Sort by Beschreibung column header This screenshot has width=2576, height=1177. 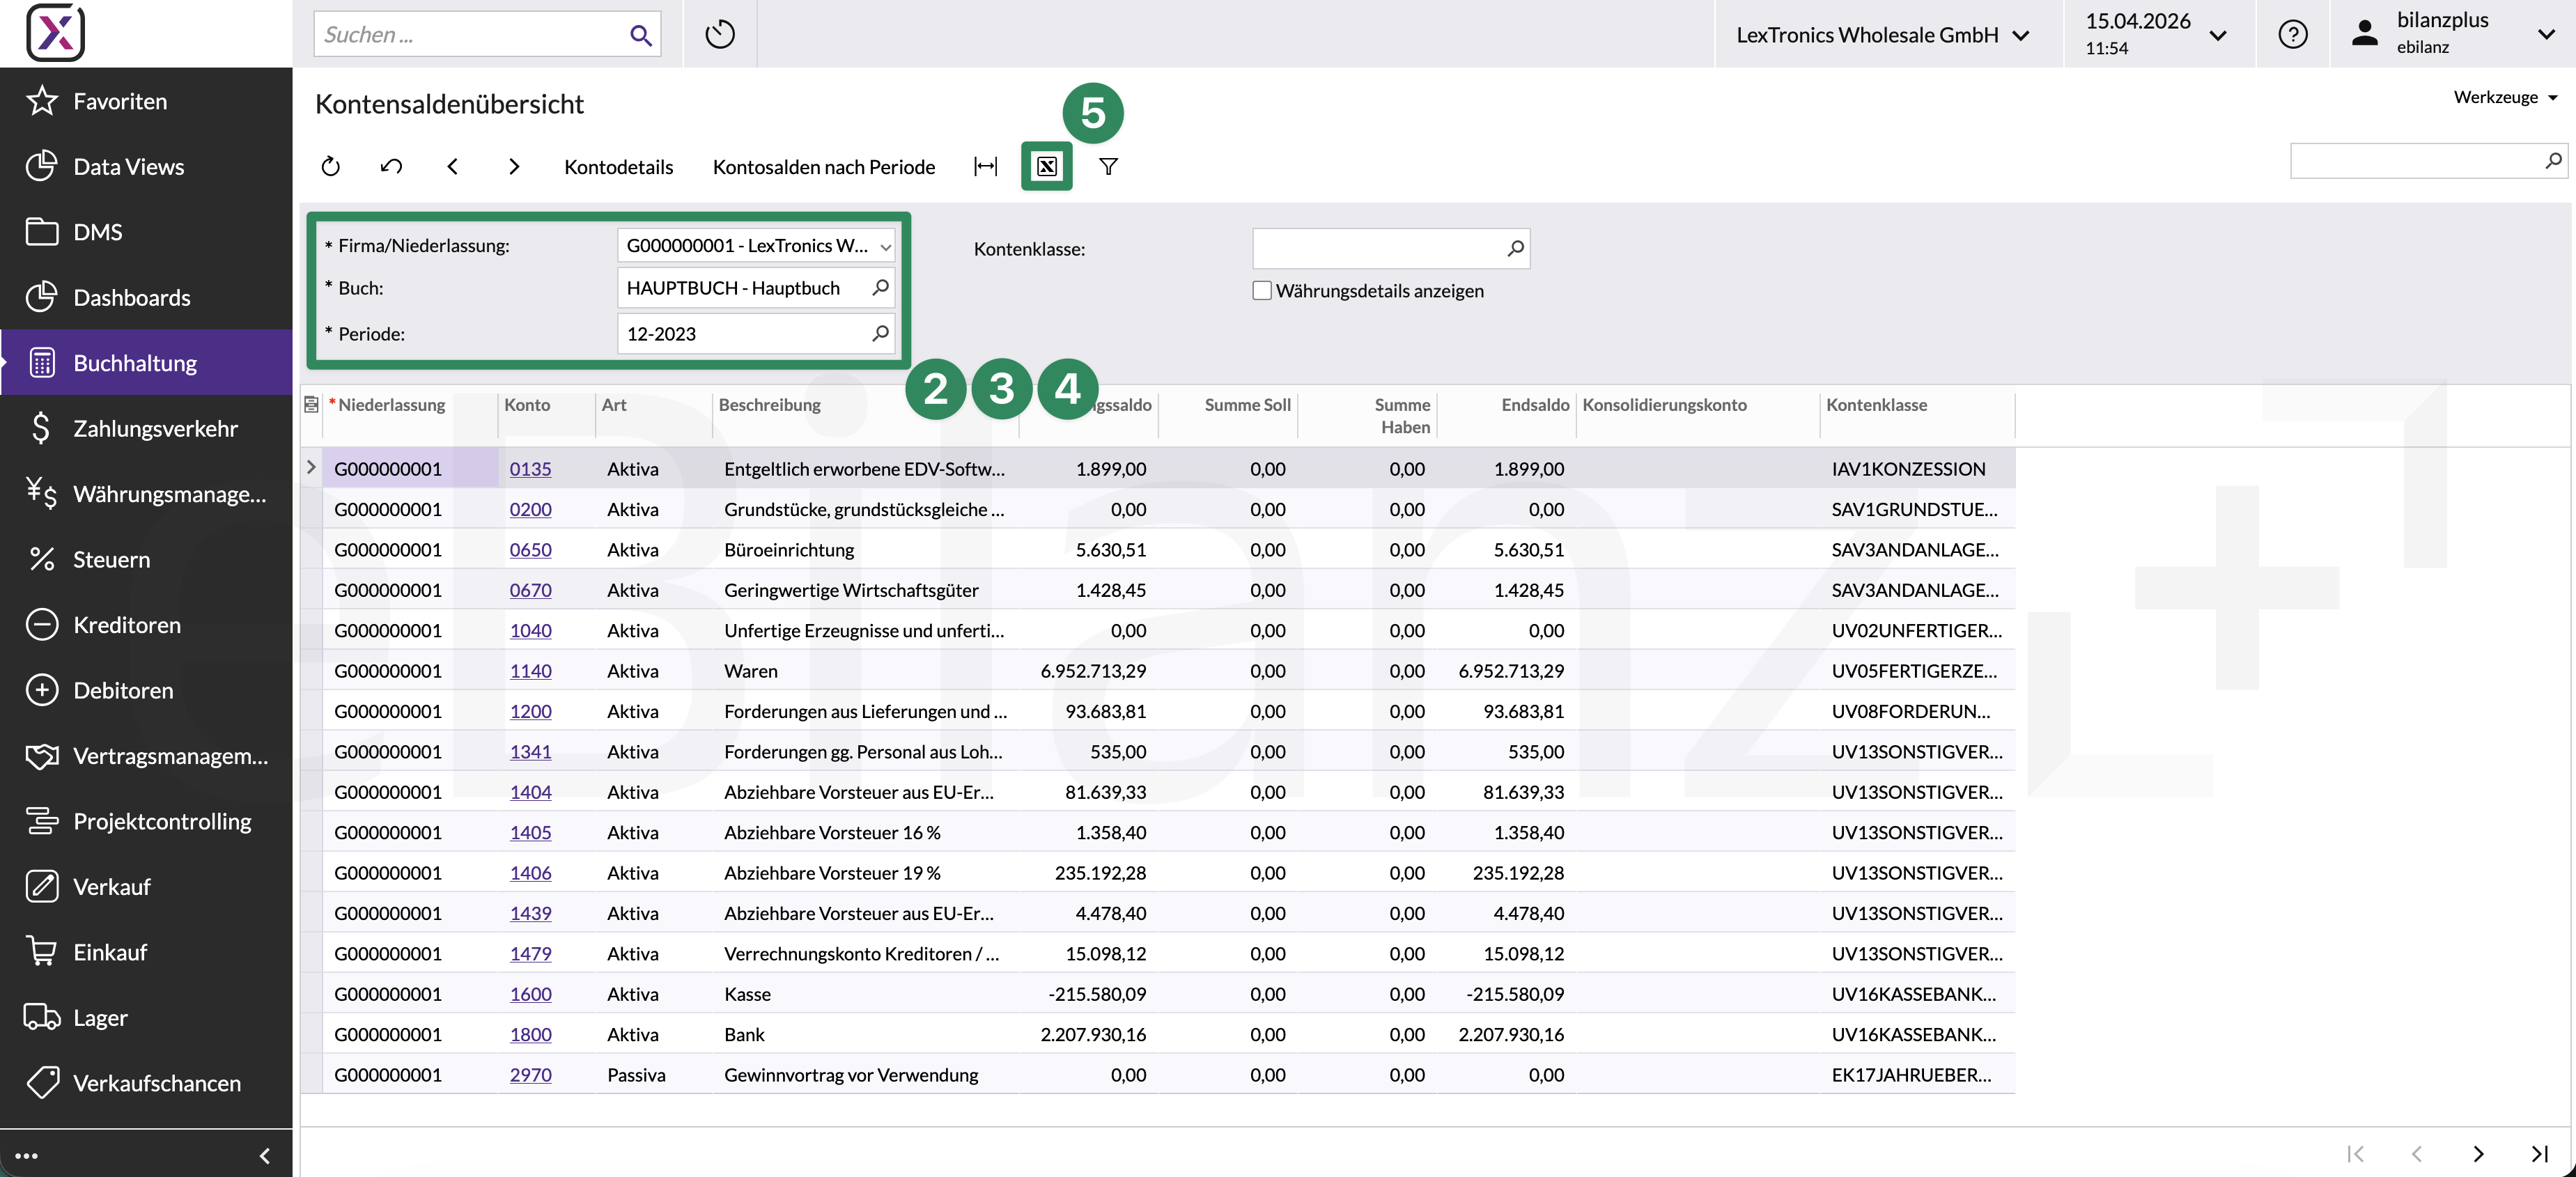[x=770, y=405]
